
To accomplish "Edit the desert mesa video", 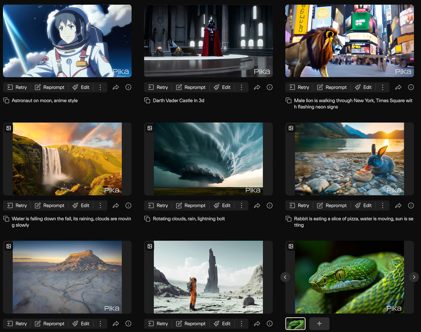I will (x=81, y=324).
